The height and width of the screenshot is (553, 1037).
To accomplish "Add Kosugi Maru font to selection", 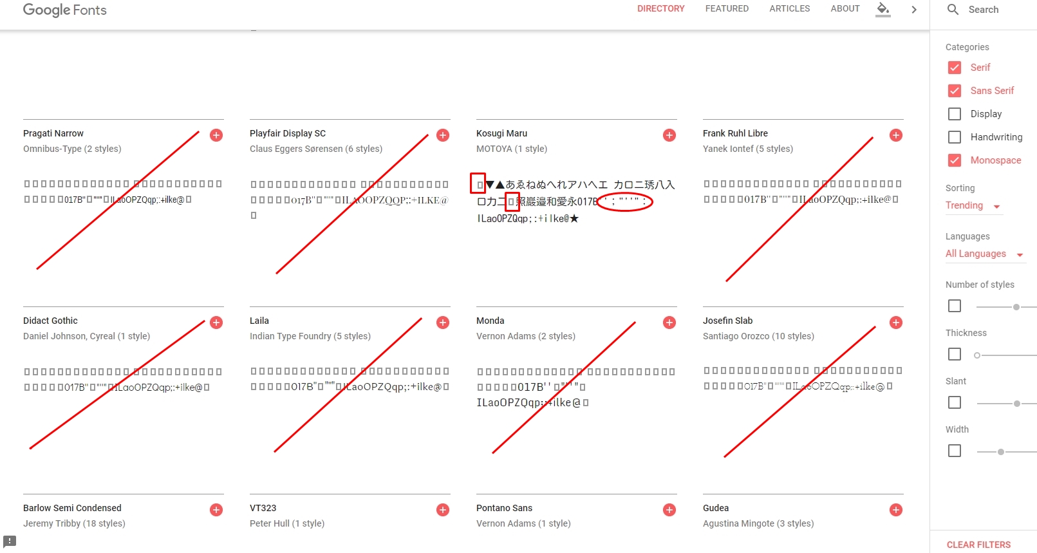I will coord(669,135).
